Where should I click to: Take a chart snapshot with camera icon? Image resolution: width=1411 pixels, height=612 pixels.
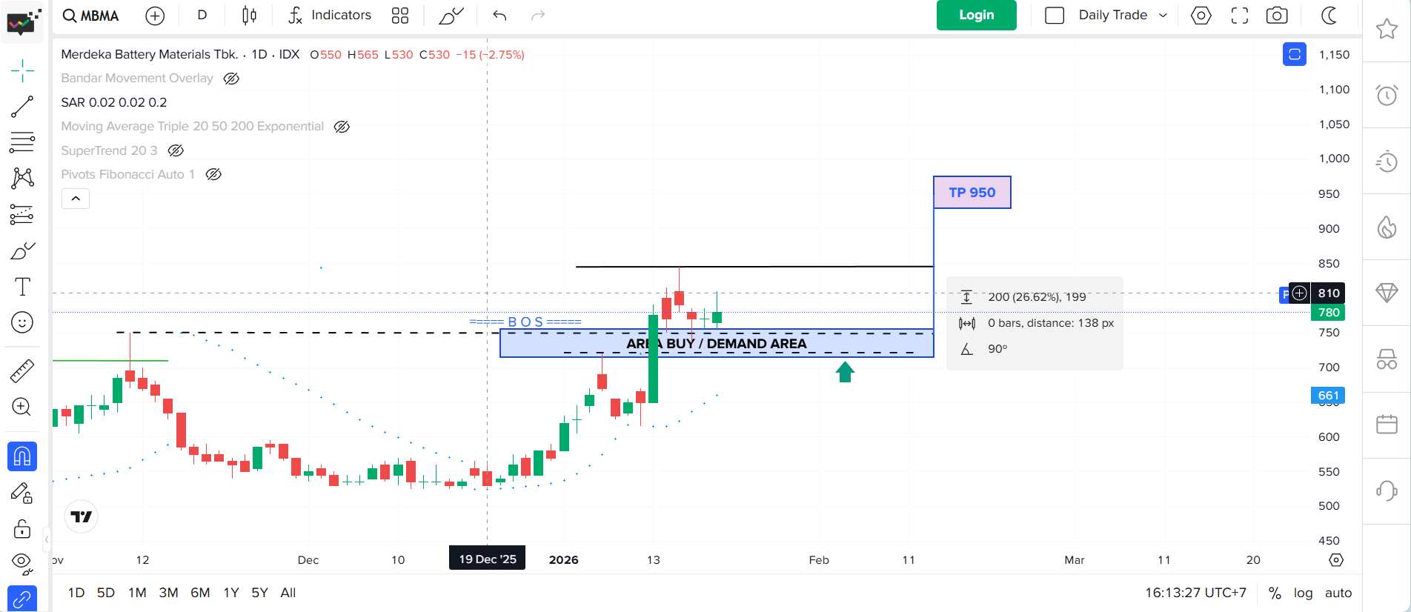click(x=1277, y=16)
